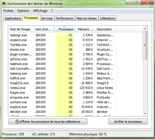
Task: Click Afficher les processus de tous les utilisateurs
Action: tap(48, 122)
